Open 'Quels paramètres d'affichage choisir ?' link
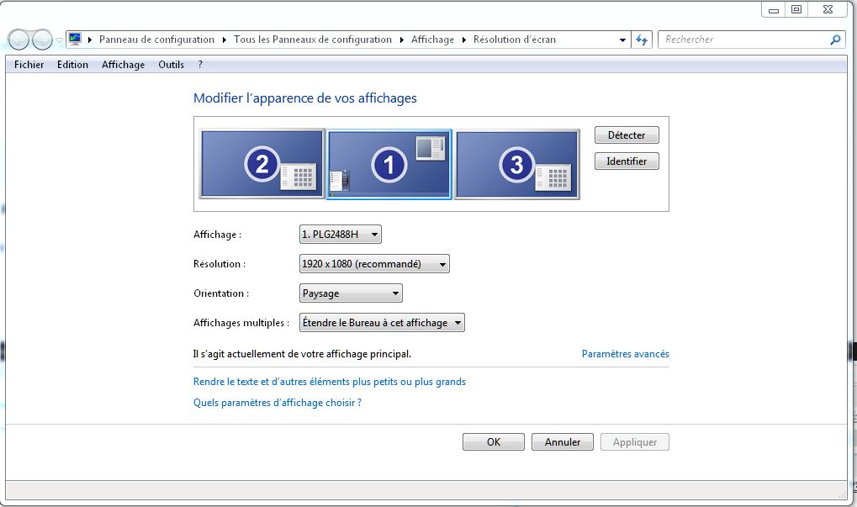The width and height of the screenshot is (857, 507). pyautogui.click(x=277, y=403)
